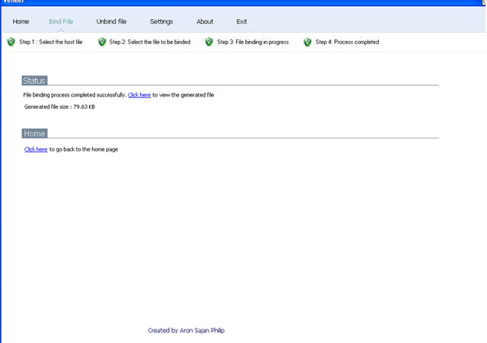This screenshot has height=343, width=487.
Task: Click the link to view the generated file
Action: (139, 95)
